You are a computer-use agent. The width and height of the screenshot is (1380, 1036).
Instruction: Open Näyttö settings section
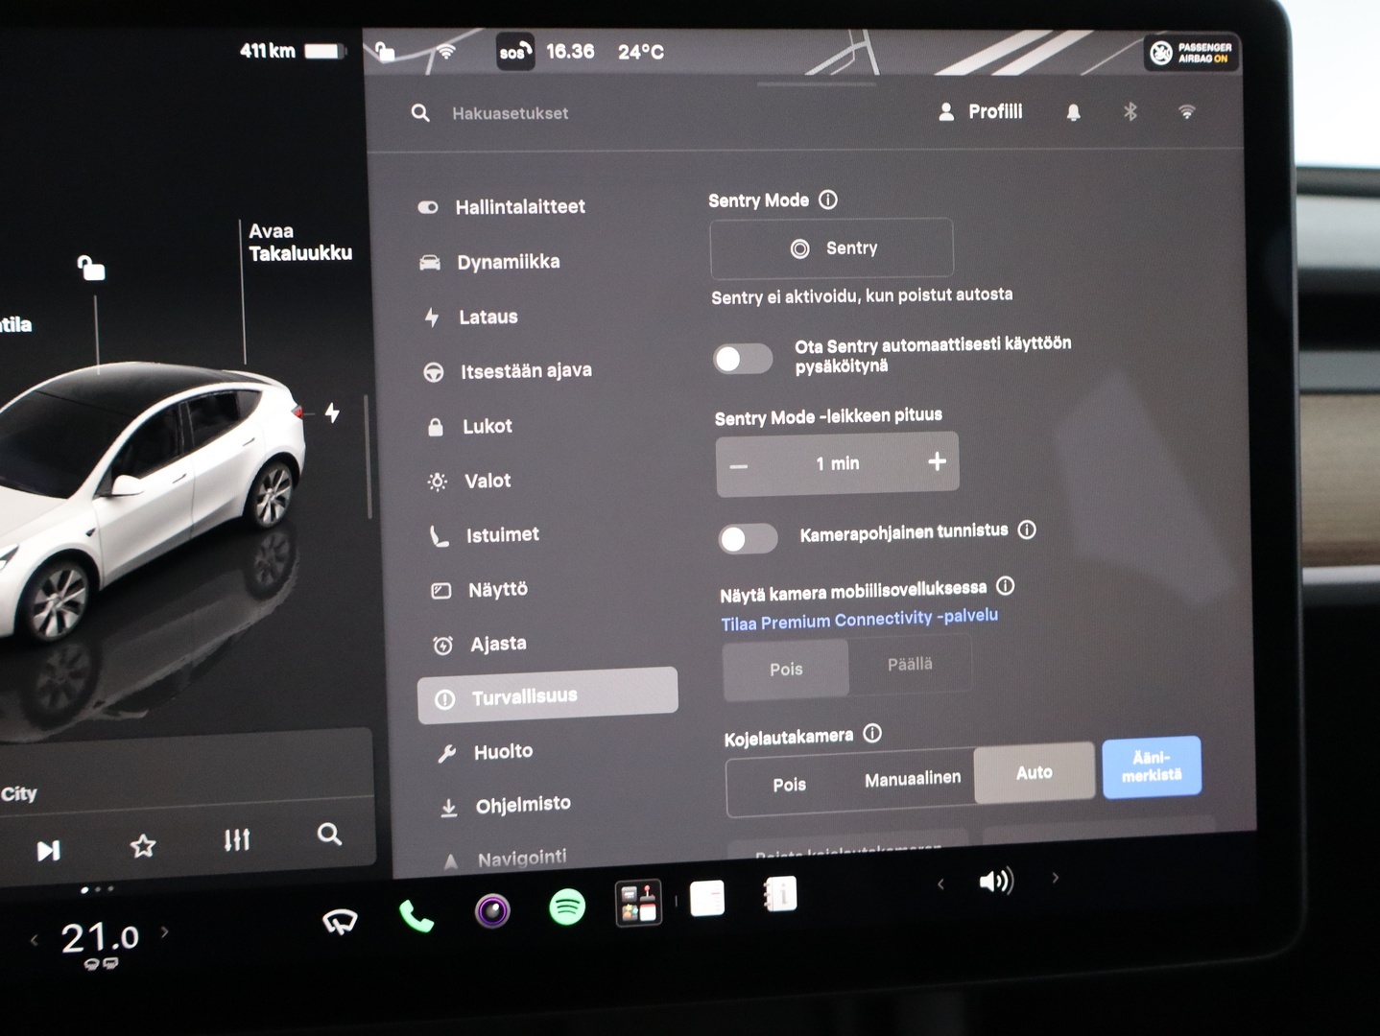(x=480, y=590)
